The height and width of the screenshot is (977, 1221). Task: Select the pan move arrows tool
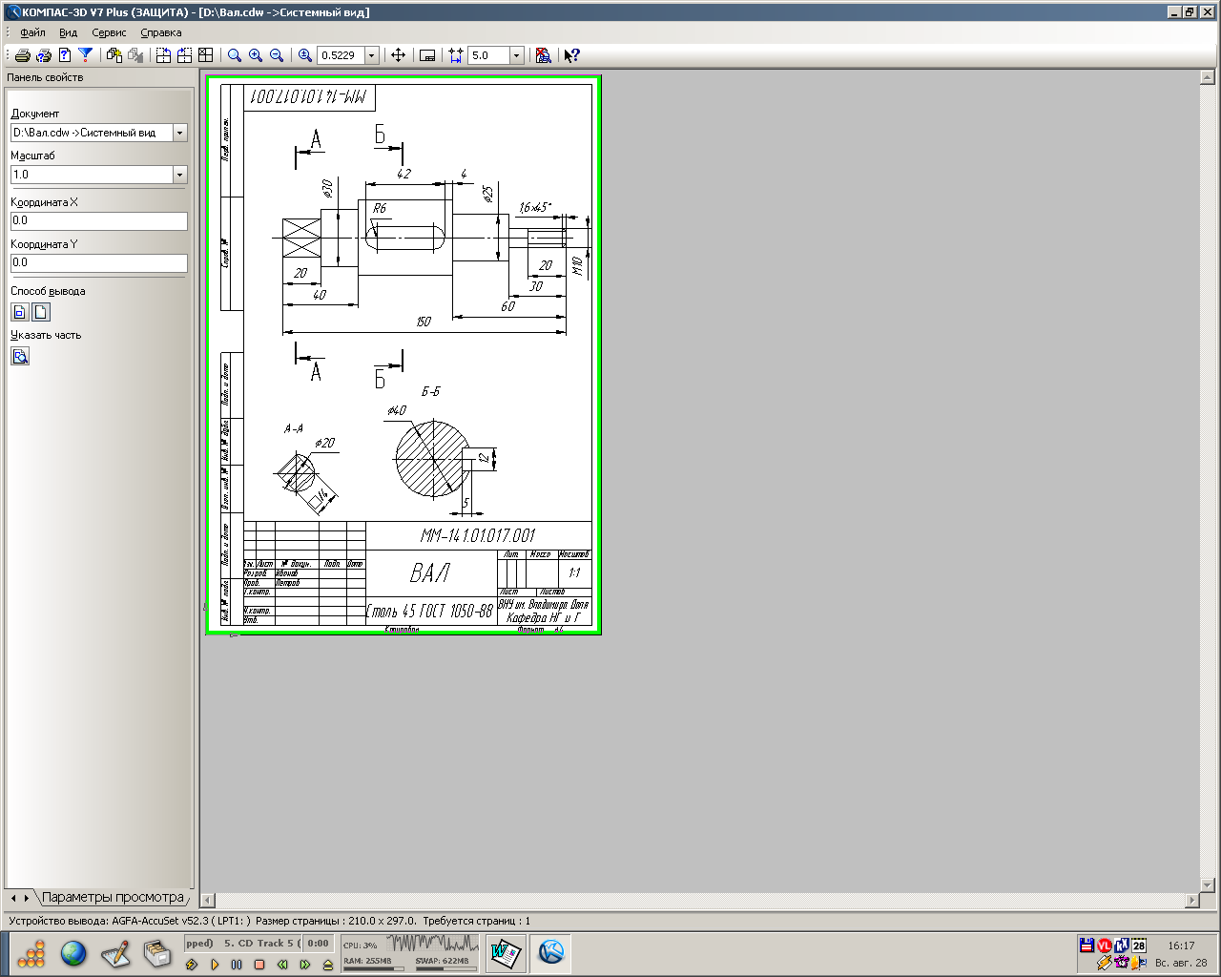pos(399,55)
